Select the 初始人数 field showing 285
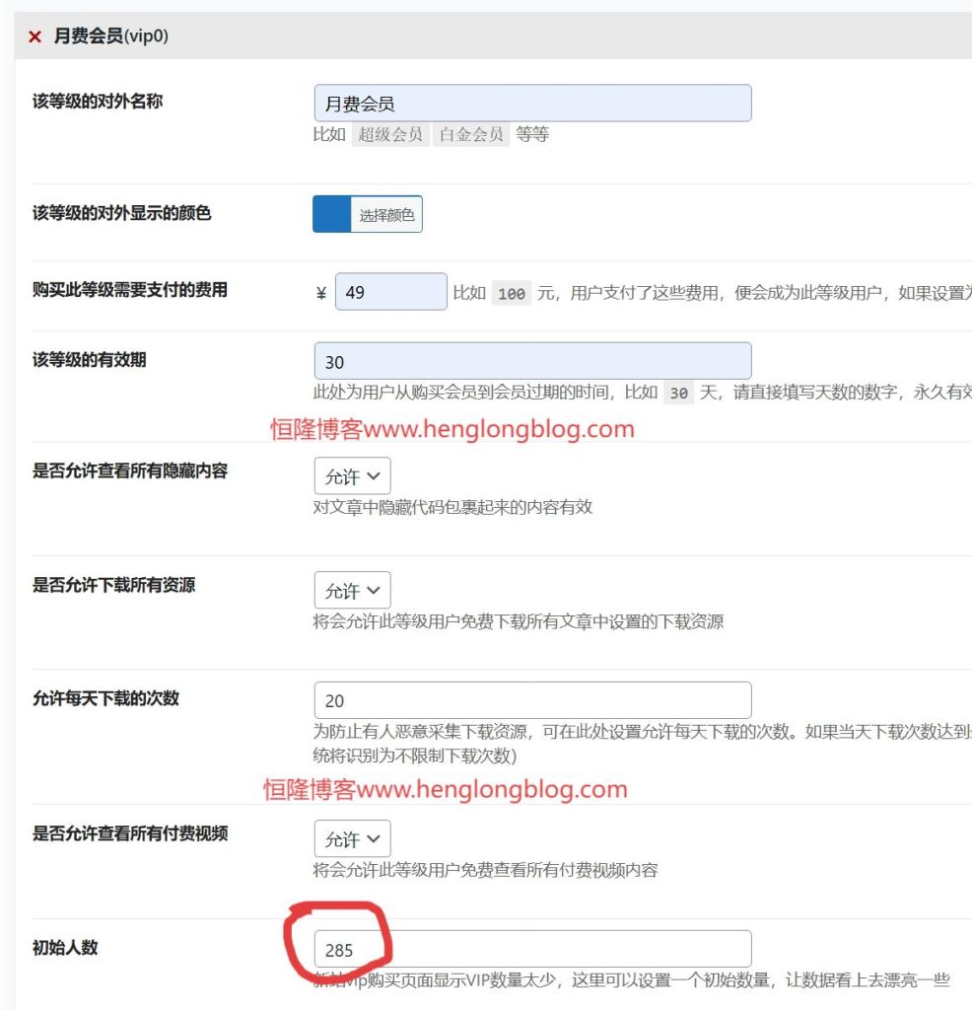Viewport: 972px width, 1010px height. tap(532, 950)
